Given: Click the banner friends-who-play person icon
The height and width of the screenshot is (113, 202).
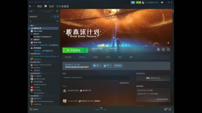Looking at the screenshot, I should (x=168, y=43).
